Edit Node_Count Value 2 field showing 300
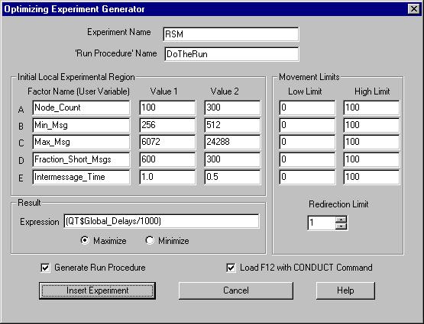The height and width of the screenshot is (324, 424). (232, 107)
